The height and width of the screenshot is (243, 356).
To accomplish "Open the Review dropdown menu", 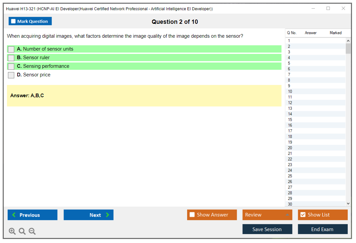I will coord(267,215).
